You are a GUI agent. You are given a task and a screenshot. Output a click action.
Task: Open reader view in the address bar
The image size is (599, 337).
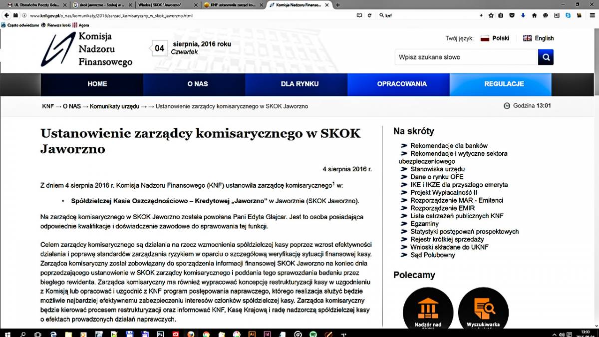pos(359,15)
